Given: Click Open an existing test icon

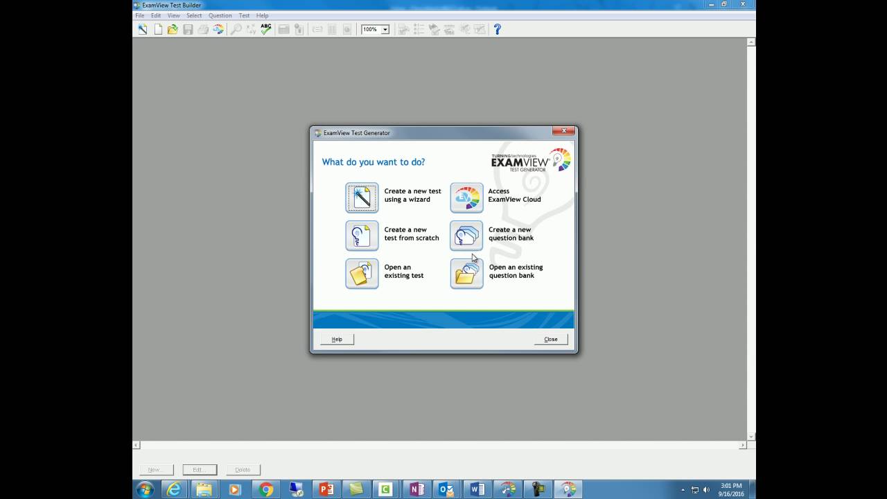Looking at the screenshot, I should point(362,273).
